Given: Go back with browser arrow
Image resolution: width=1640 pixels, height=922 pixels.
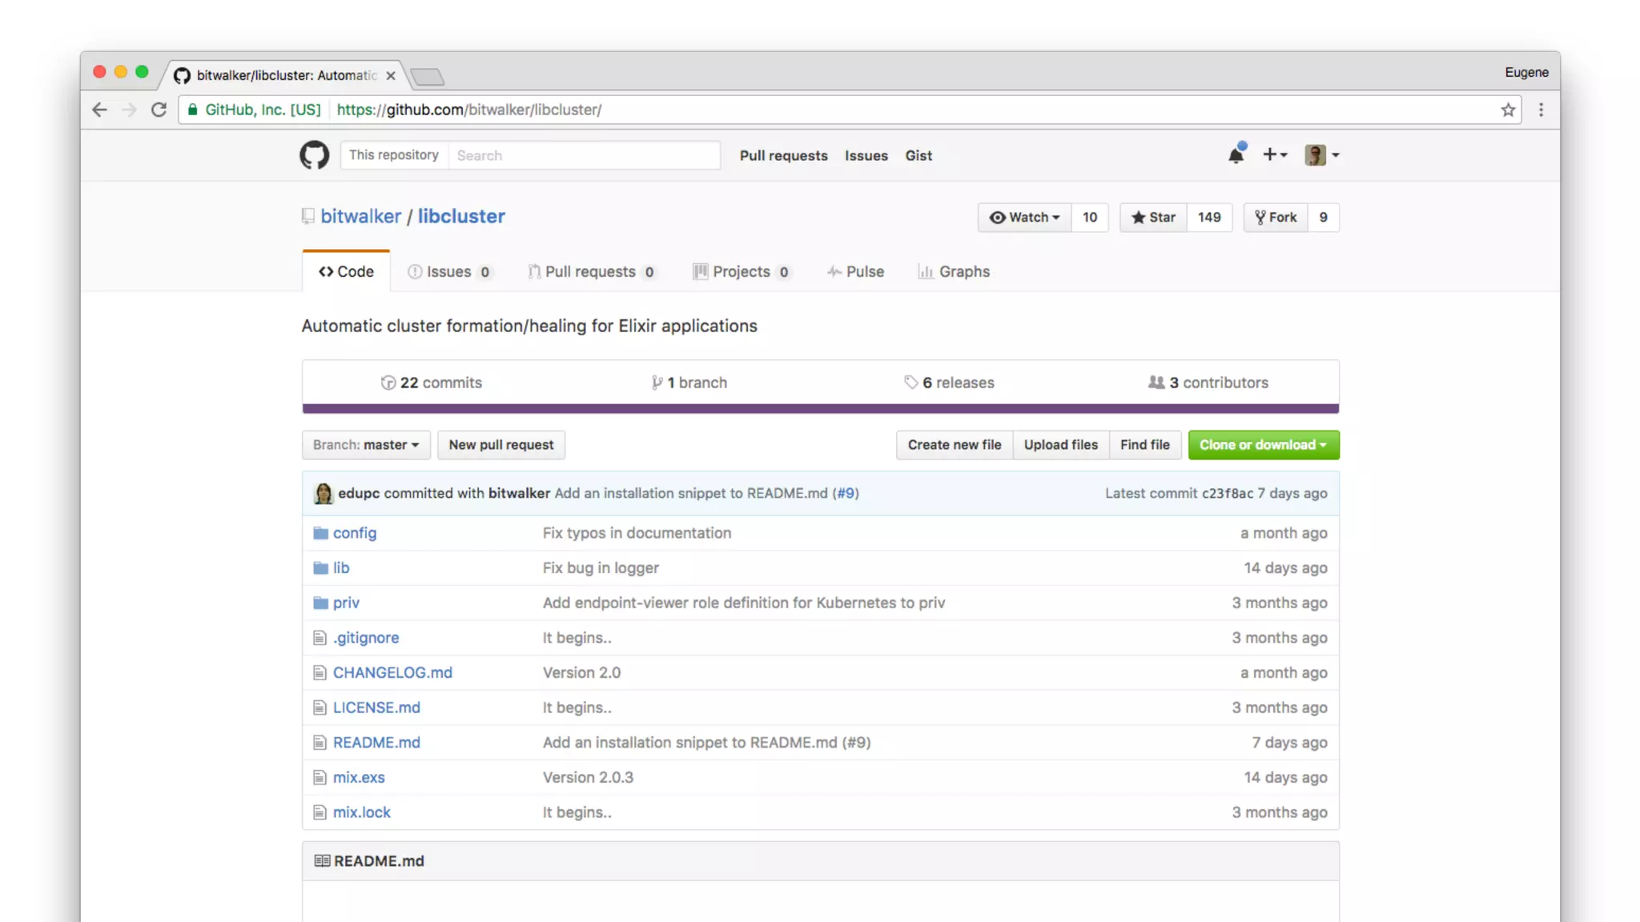Looking at the screenshot, I should coord(99,110).
